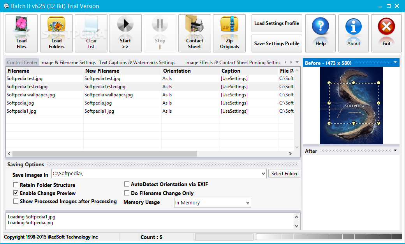Open Image Effects & Contact Sheet Printing tab
405x244 pixels.
[x=233, y=62]
